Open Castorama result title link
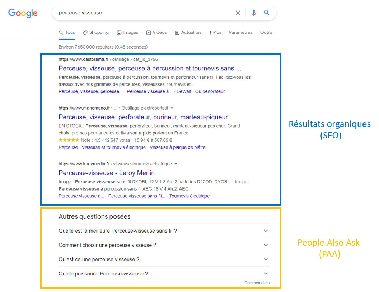This screenshot has height=292, width=379. pyautogui.click(x=150, y=69)
